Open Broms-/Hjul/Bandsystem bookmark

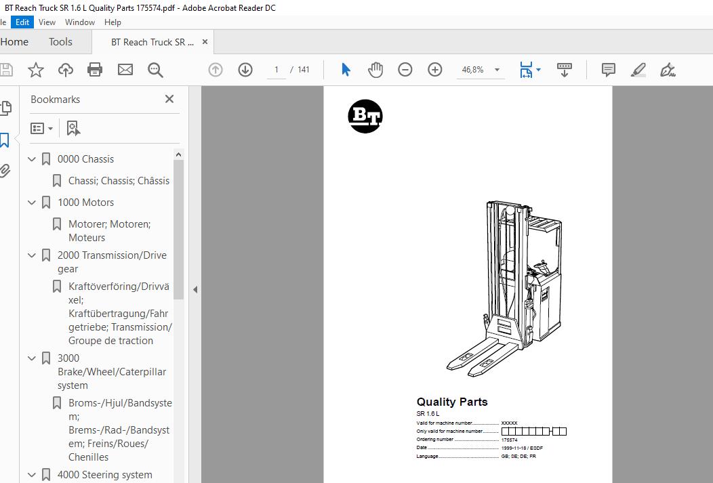[x=120, y=430]
